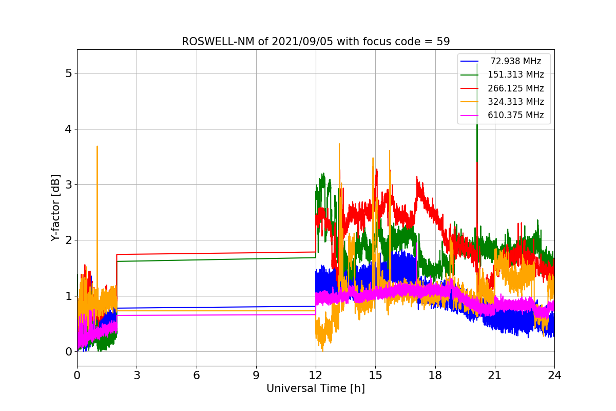Click y-axis tick label 2
This screenshot has height=411, width=616.
click(x=69, y=240)
